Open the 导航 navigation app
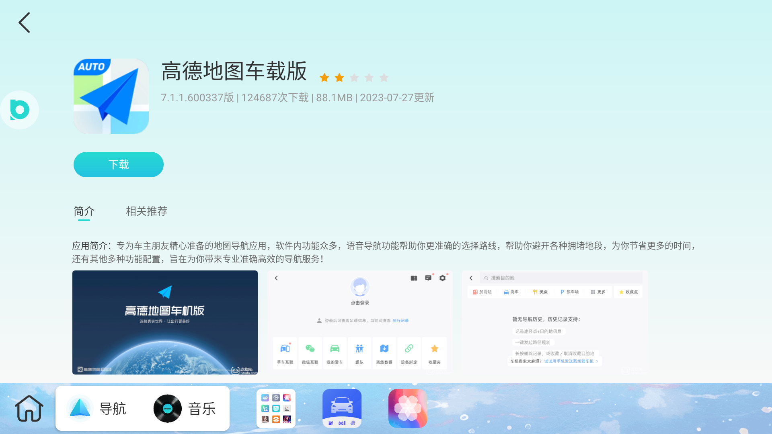Viewport: 772px width, 434px height. (x=98, y=408)
